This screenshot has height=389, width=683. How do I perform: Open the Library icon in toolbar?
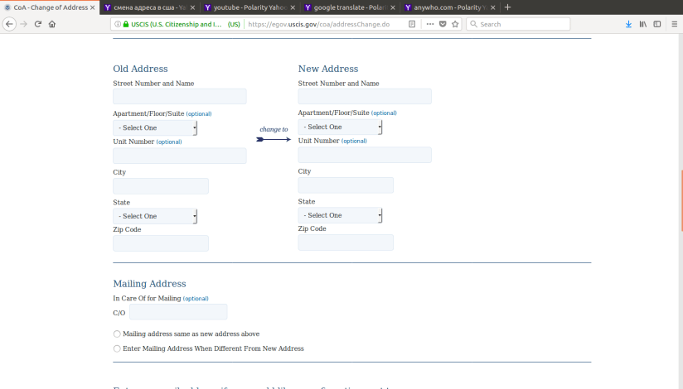642,24
